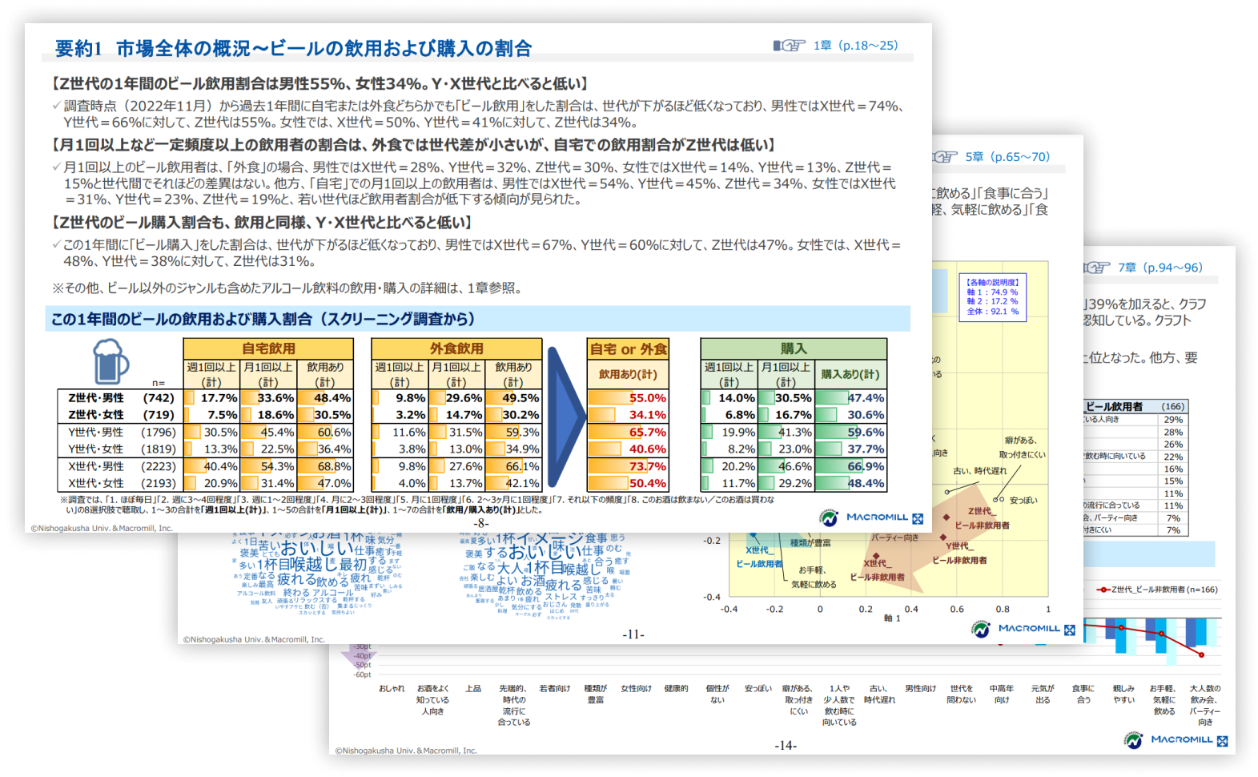Click the 66.9% purchase cell
This screenshot has height=777, width=1258.
(850, 466)
